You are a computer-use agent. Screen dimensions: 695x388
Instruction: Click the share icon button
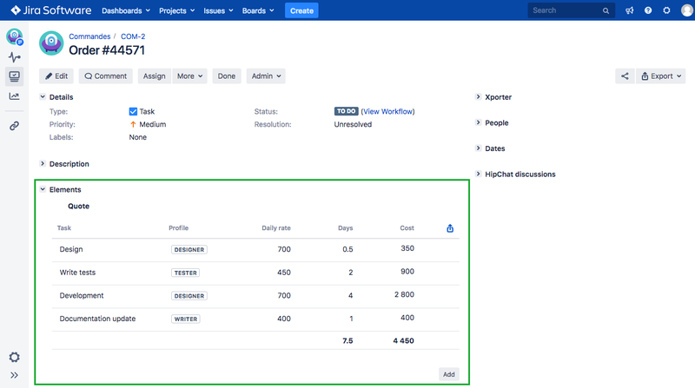tap(625, 76)
